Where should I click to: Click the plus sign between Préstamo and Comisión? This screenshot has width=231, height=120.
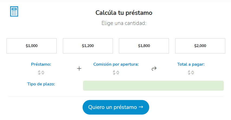pyautogui.click(x=79, y=69)
